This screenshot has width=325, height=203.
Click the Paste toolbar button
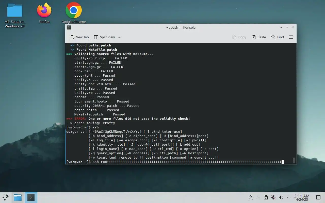coord(259,37)
